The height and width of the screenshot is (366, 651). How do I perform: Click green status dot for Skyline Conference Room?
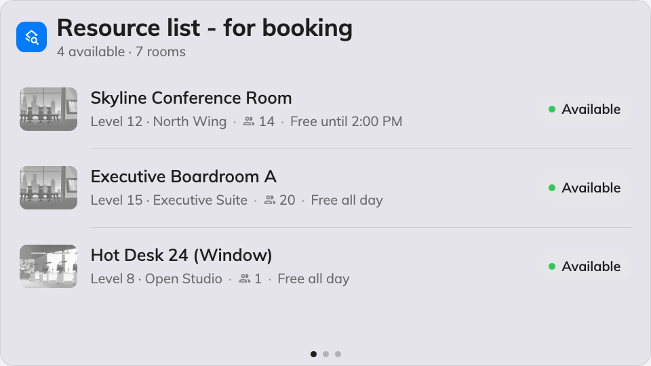(552, 109)
